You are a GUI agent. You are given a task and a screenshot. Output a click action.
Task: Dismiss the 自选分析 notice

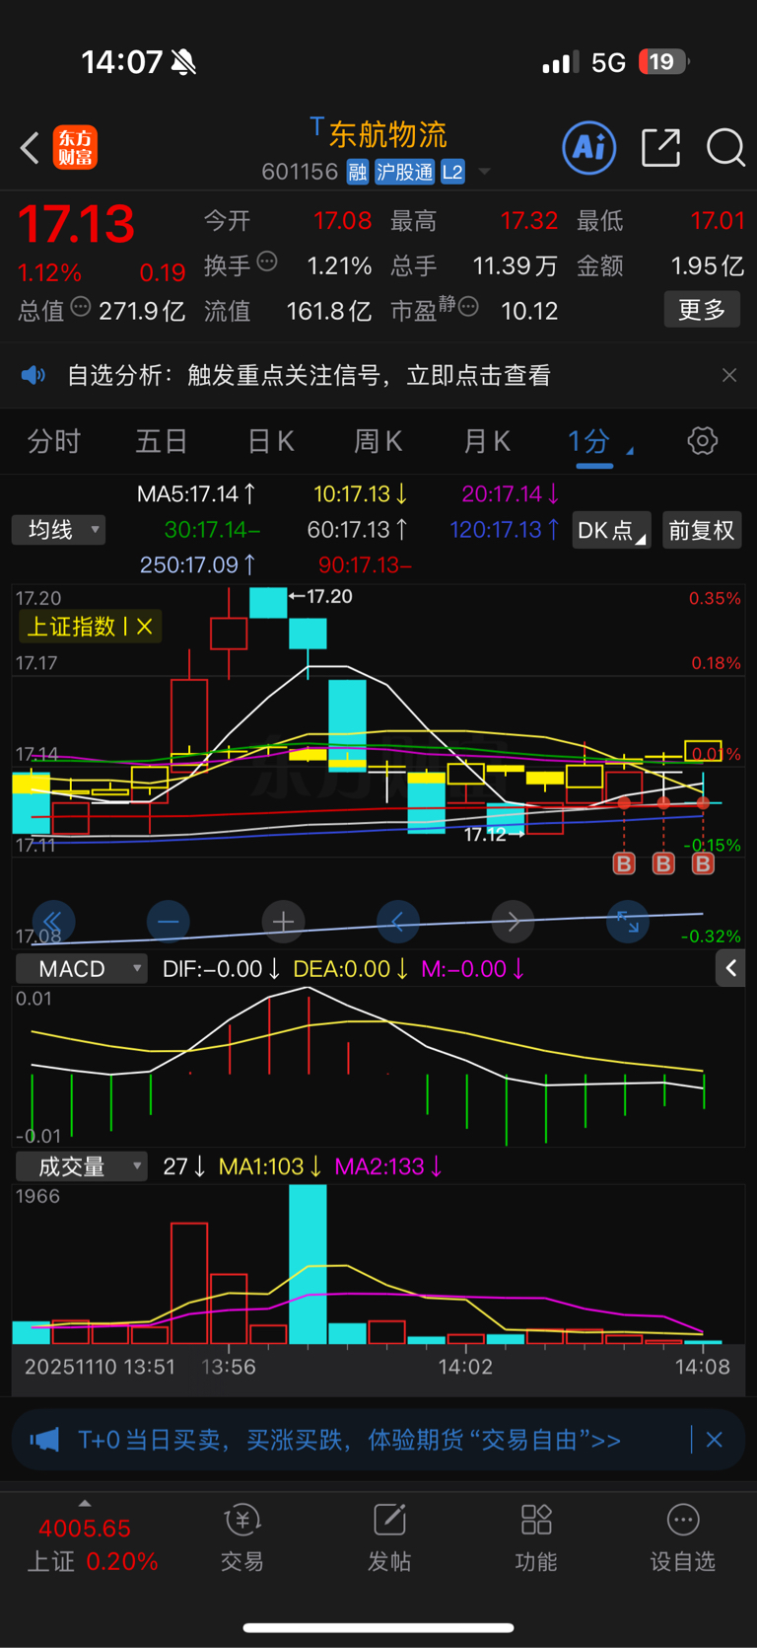tap(729, 375)
